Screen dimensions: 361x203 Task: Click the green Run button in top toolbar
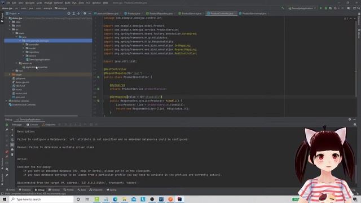click(x=321, y=8)
